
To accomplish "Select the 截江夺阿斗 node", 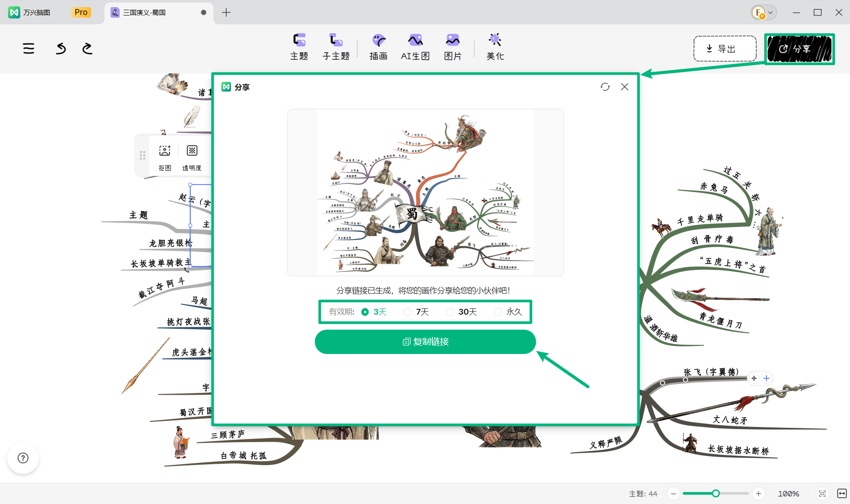I will coord(161,288).
